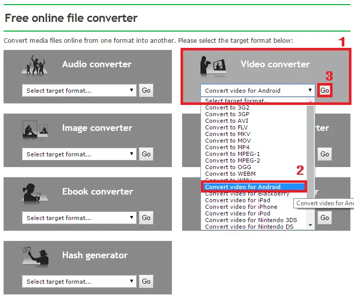Click the Ebook converter reader icon

pyautogui.click(x=35, y=193)
